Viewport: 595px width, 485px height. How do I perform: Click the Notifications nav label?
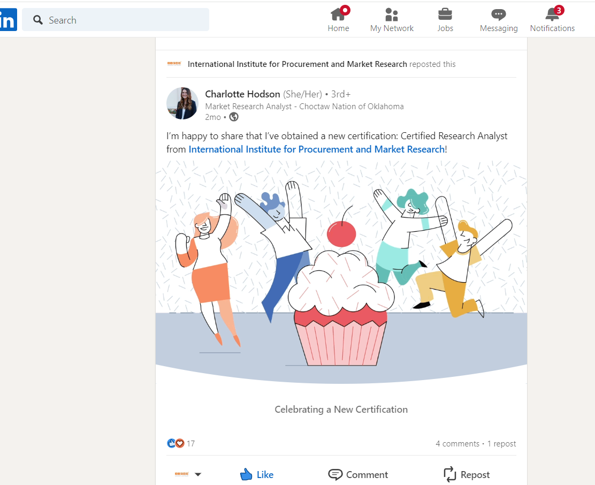(x=553, y=28)
